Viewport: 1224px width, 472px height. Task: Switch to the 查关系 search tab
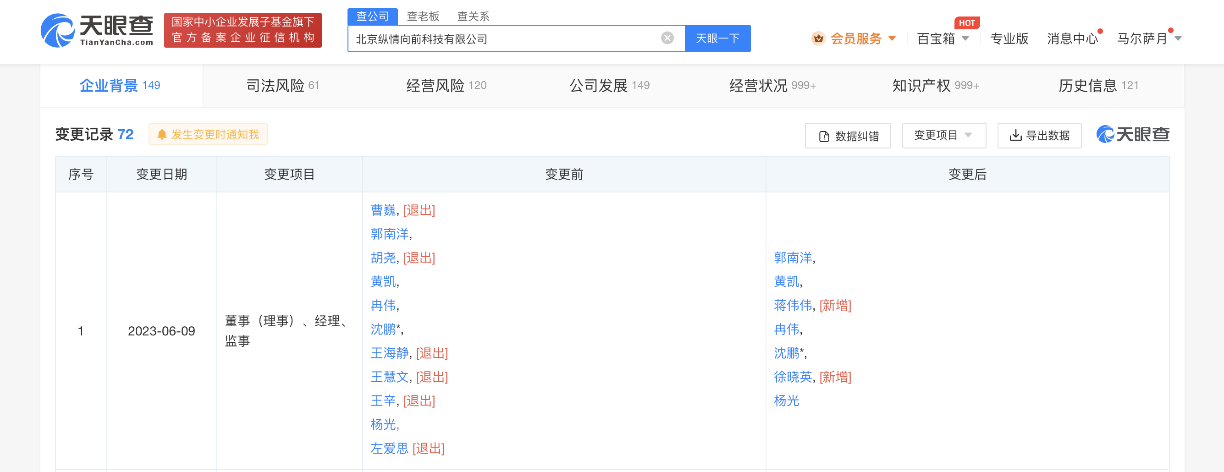(473, 16)
